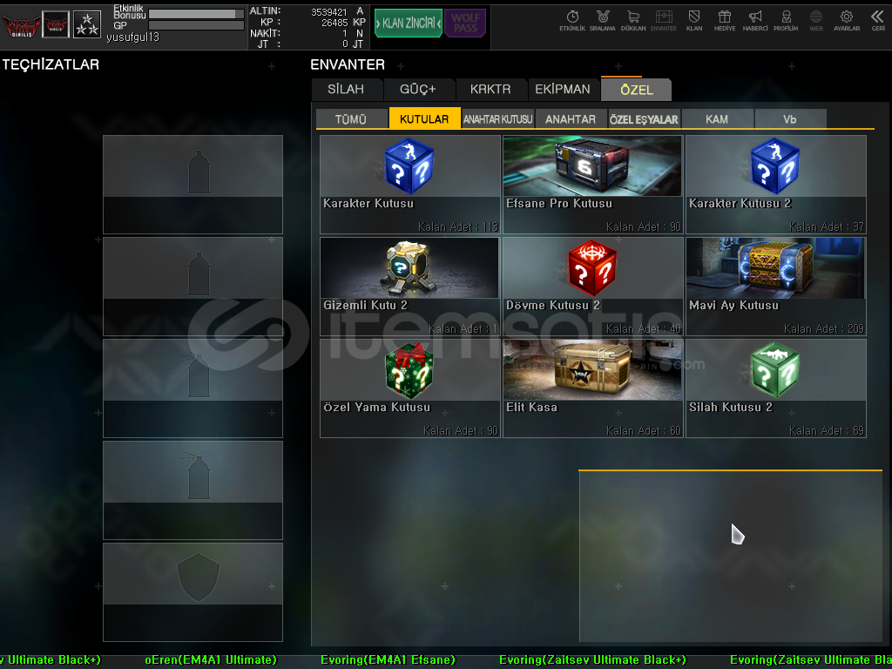Click the GP progress bar

196,25
